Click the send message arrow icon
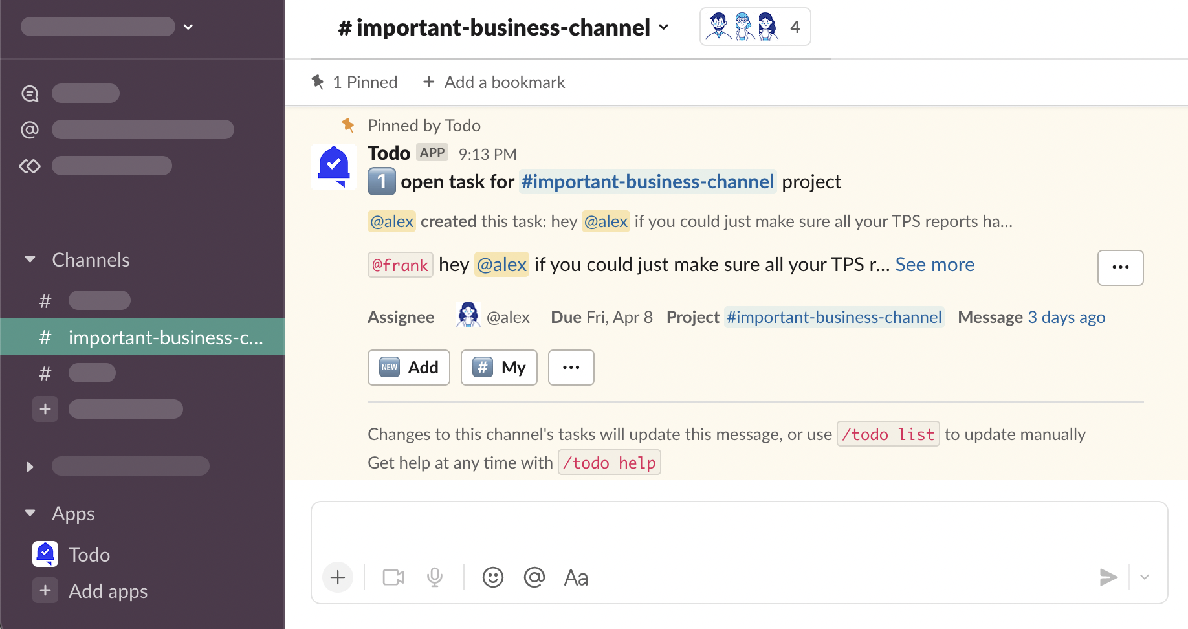 click(x=1108, y=577)
